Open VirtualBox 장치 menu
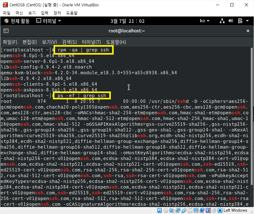This screenshot has height=214, width=254. 57,13
